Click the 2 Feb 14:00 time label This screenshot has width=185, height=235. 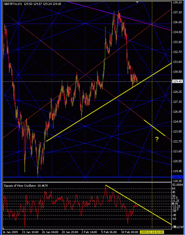pos(89,232)
